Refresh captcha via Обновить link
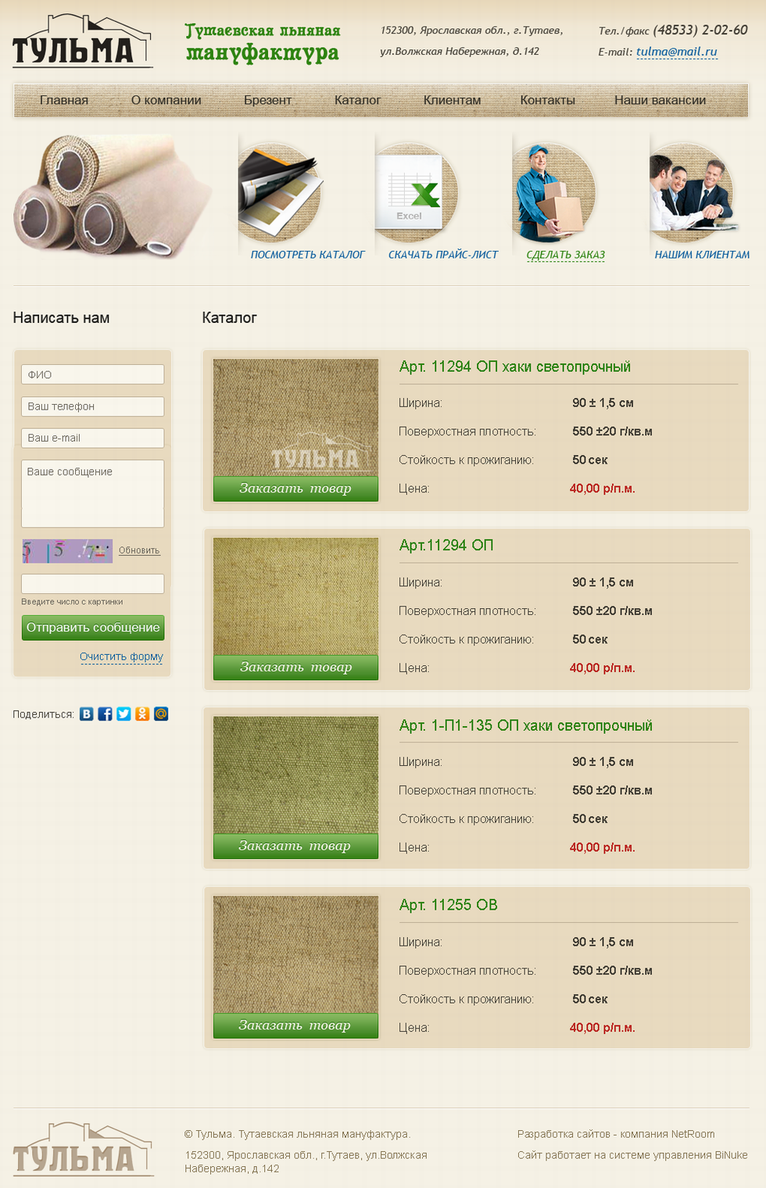Image resolution: width=766 pixels, height=1188 pixels. (139, 550)
